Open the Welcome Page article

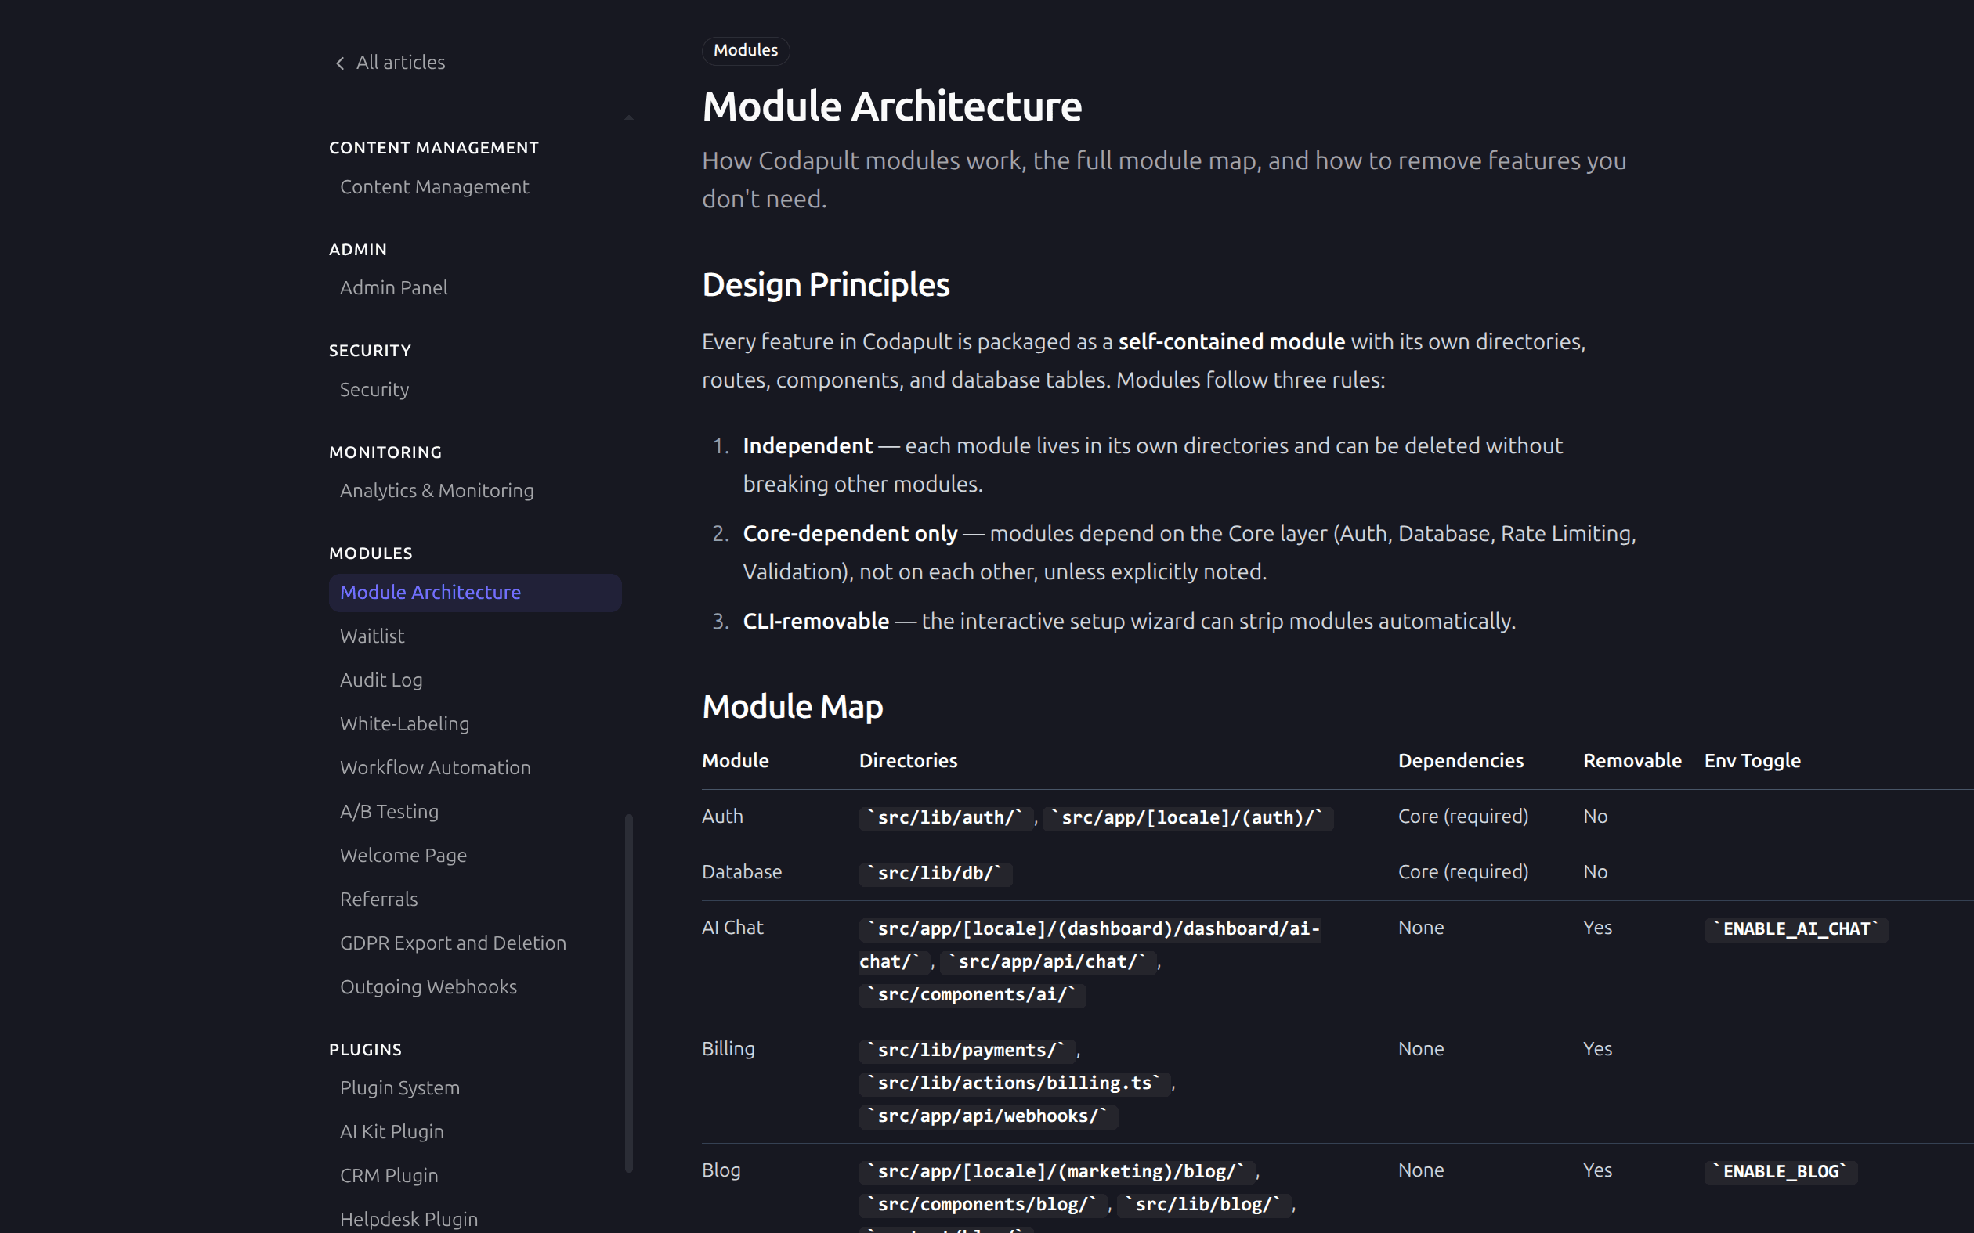[403, 856]
